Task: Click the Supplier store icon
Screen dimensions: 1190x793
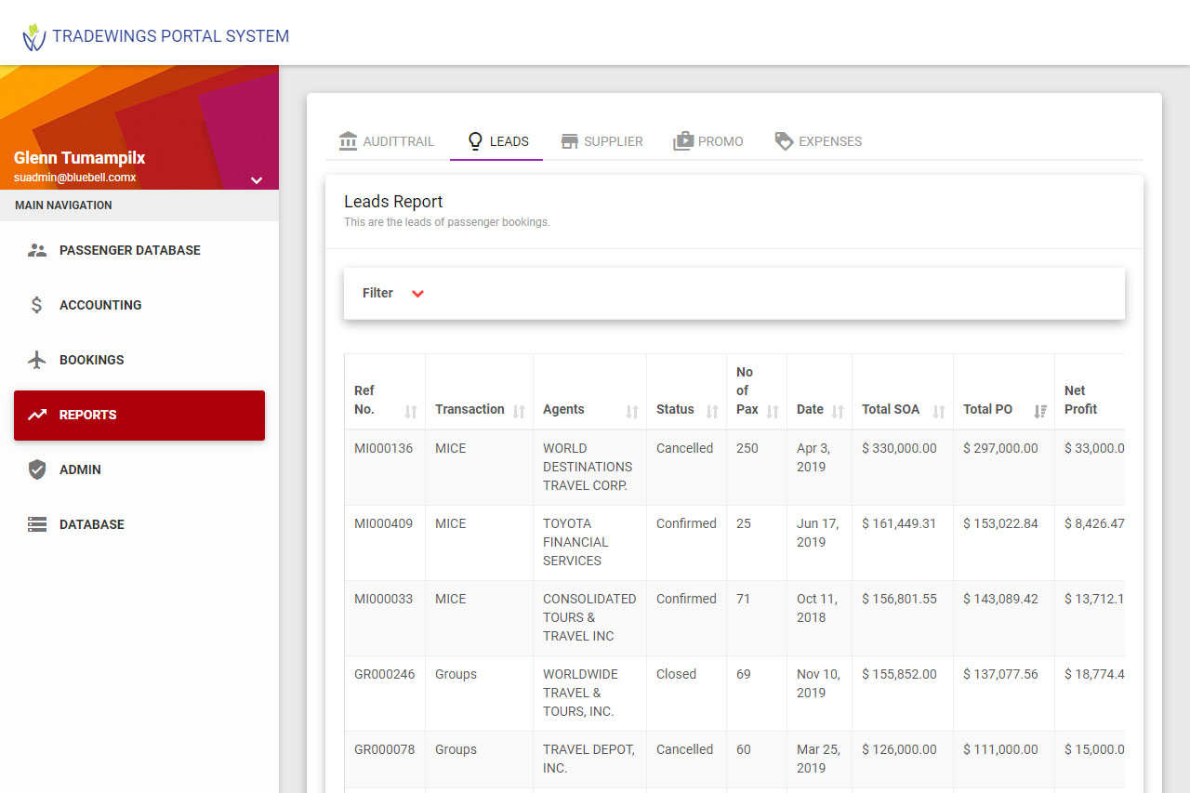Action: [x=570, y=141]
